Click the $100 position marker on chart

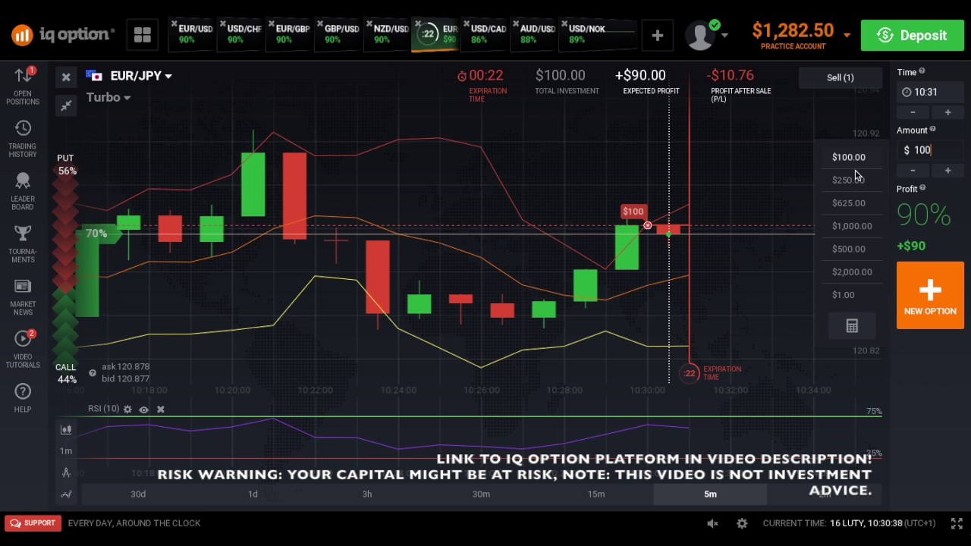click(x=633, y=212)
